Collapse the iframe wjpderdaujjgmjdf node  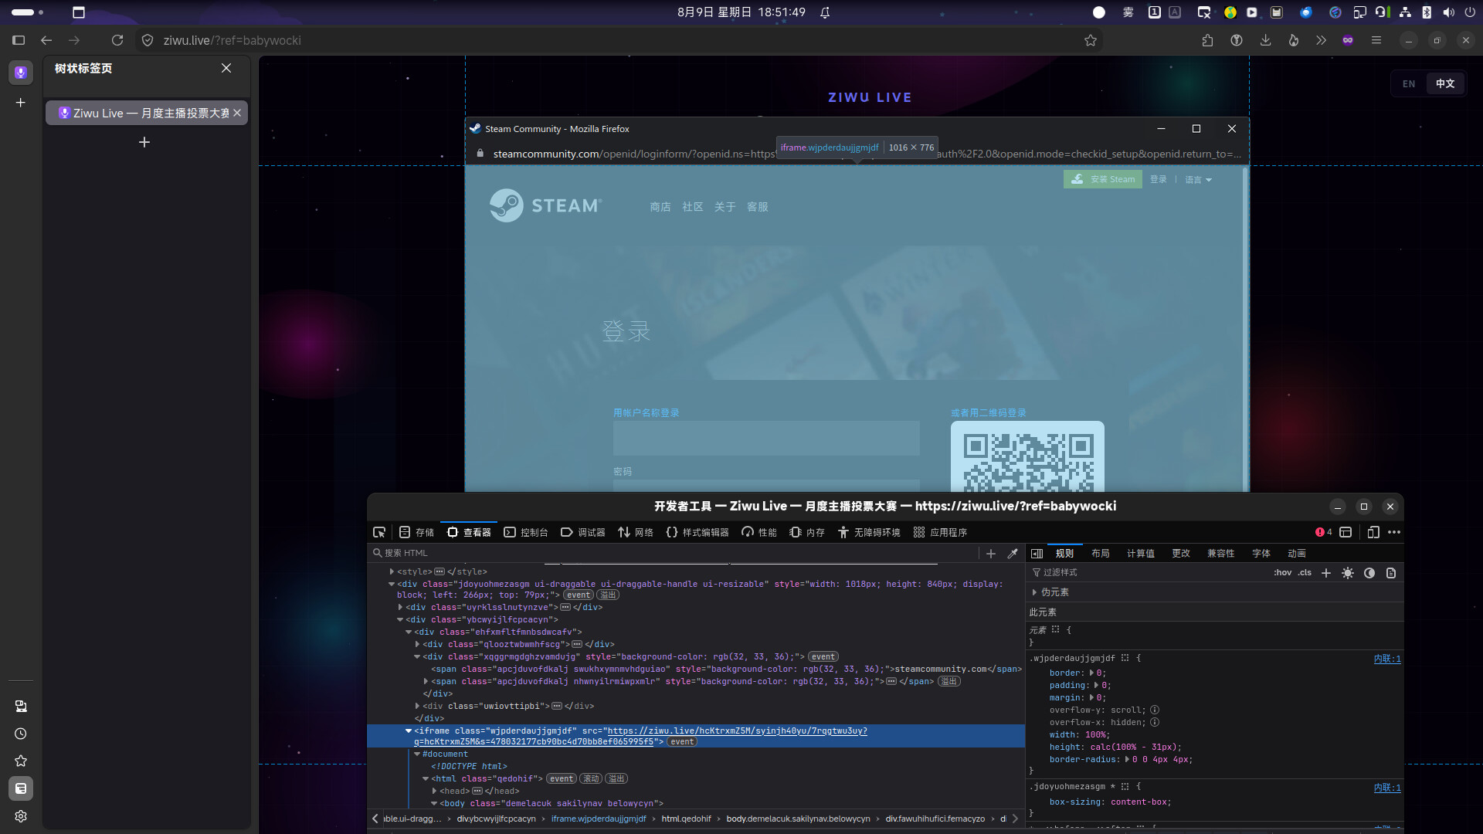(409, 731)
